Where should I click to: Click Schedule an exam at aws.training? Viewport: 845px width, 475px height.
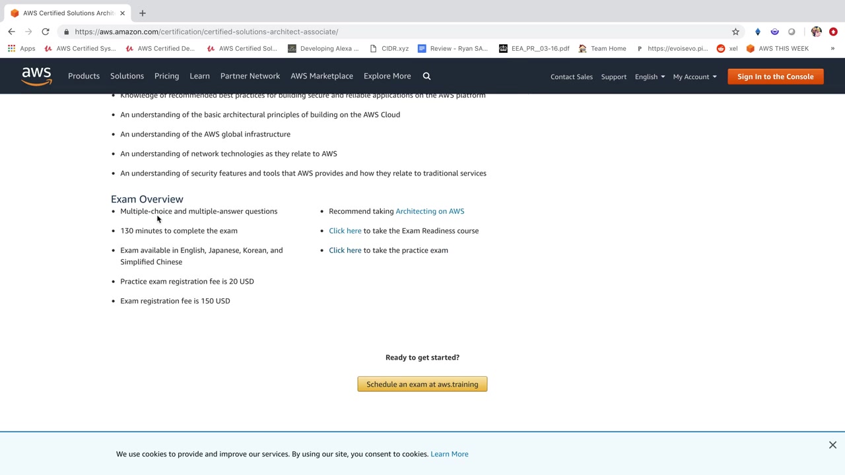(422, 384)
